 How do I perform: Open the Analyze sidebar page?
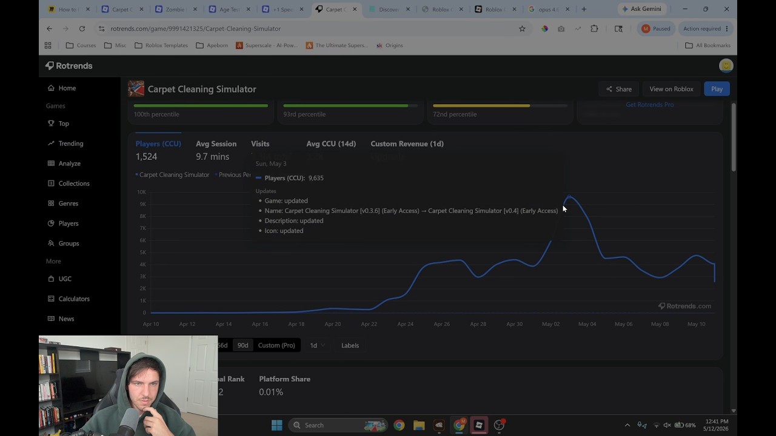tap(64, 163)
